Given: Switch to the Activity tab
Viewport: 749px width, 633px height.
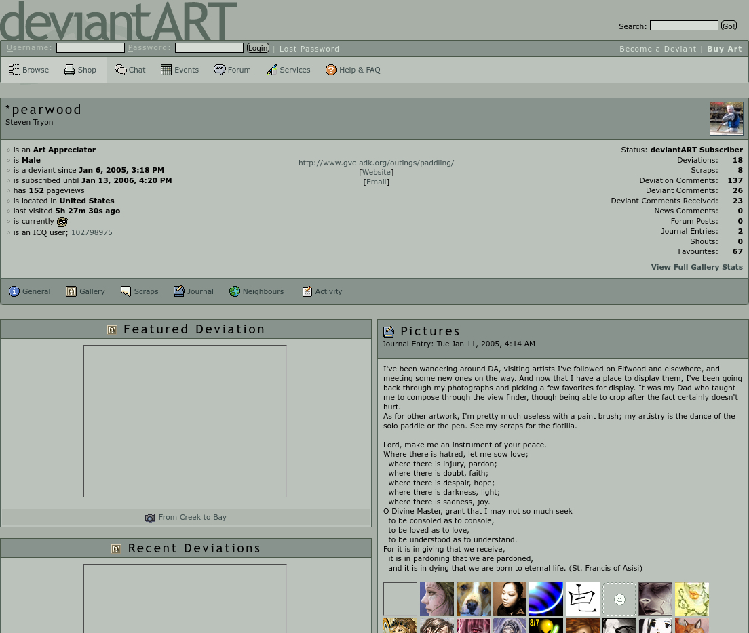Looking at the screenshot, I should point(328,291).
